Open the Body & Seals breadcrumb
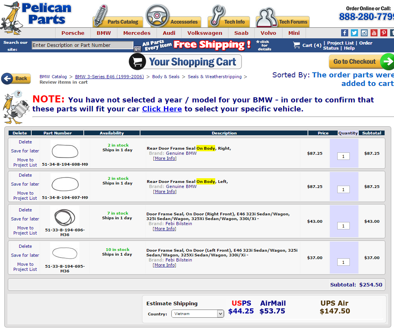Image resolution: width=394 pixels, height=333 pixels. (166, 77)
